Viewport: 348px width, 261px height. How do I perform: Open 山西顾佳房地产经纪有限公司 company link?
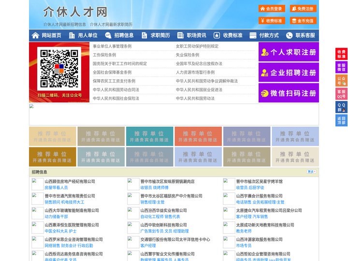point(70,181)
